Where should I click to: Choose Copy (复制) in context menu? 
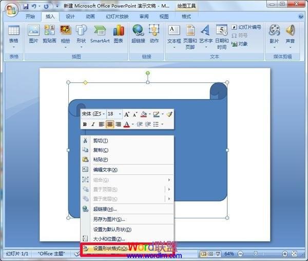click(127, 150)
